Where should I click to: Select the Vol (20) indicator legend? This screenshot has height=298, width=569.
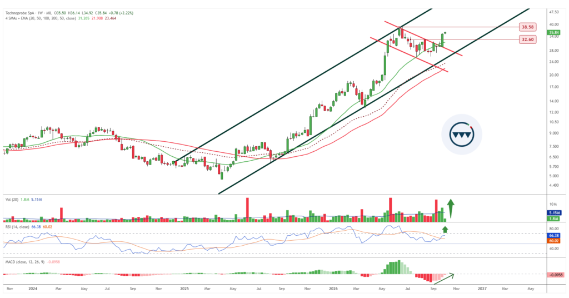(x=12, y=200)
